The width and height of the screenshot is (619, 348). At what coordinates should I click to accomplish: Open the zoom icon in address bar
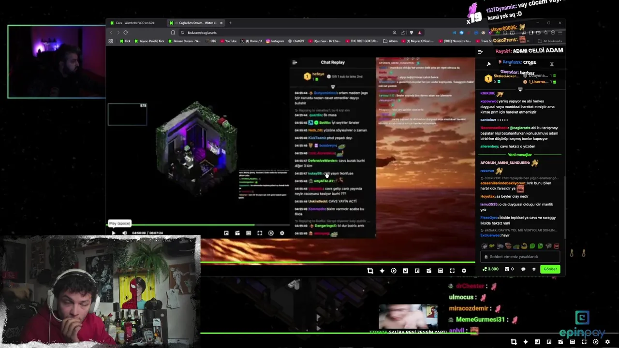[395, 32]
